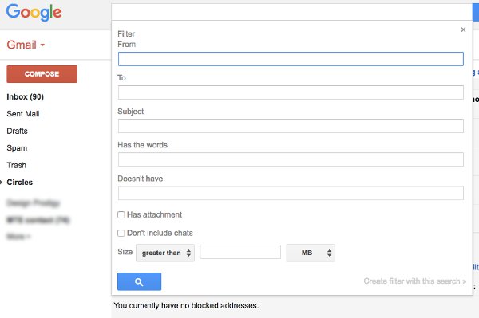479x318 pixels.
Task: Open the greater than size dropdown
Action: [165, 253]
